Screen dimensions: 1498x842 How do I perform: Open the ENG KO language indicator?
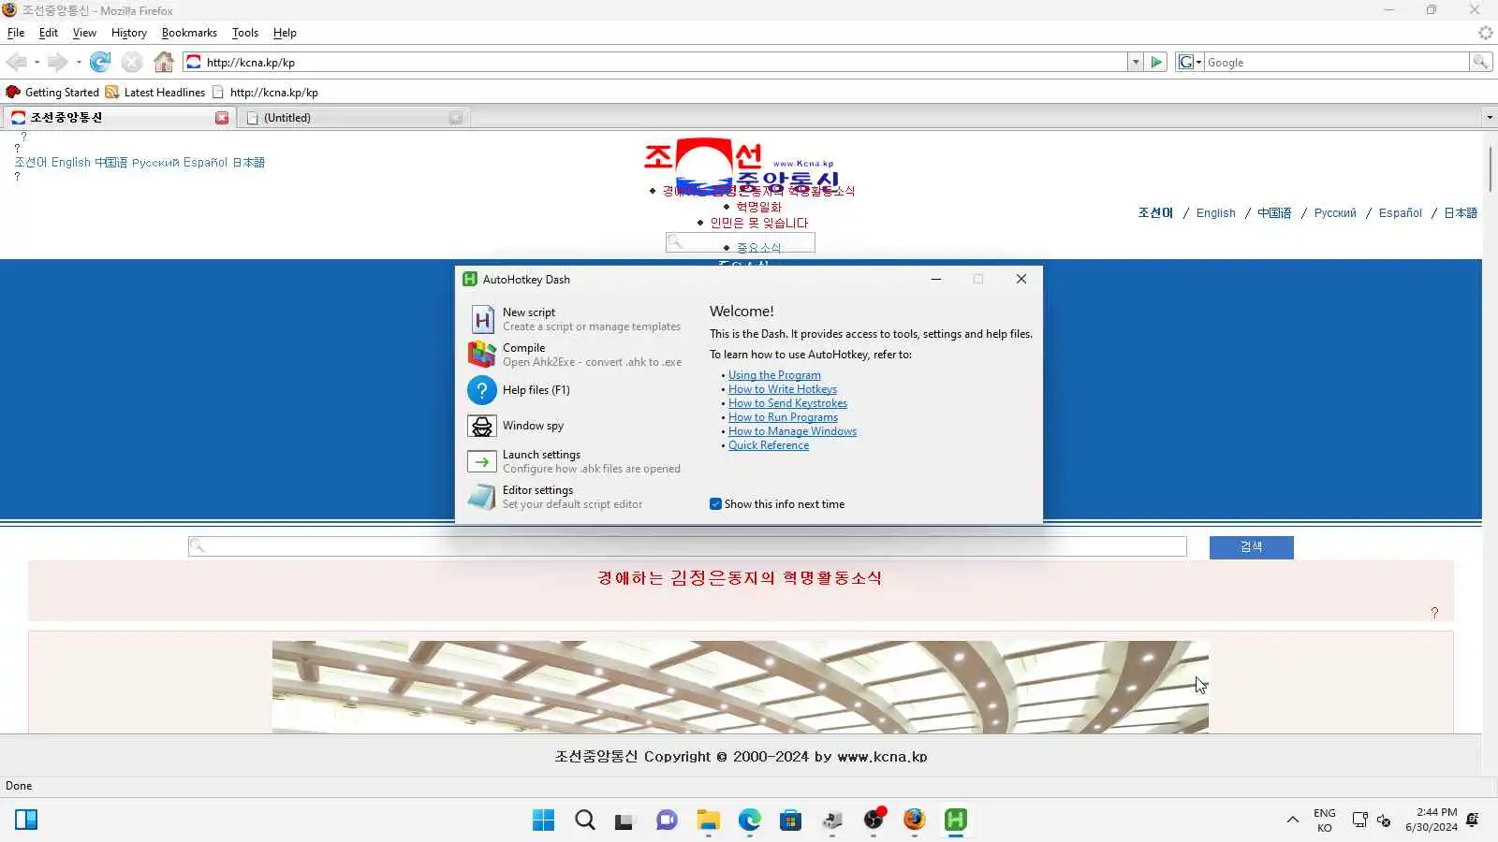(x=1324, y=820)
